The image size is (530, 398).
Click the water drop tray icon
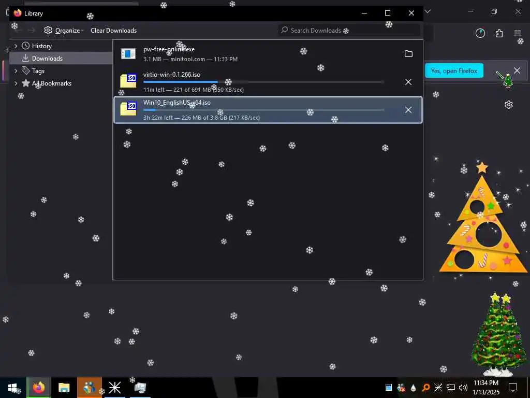coord(414,388)
